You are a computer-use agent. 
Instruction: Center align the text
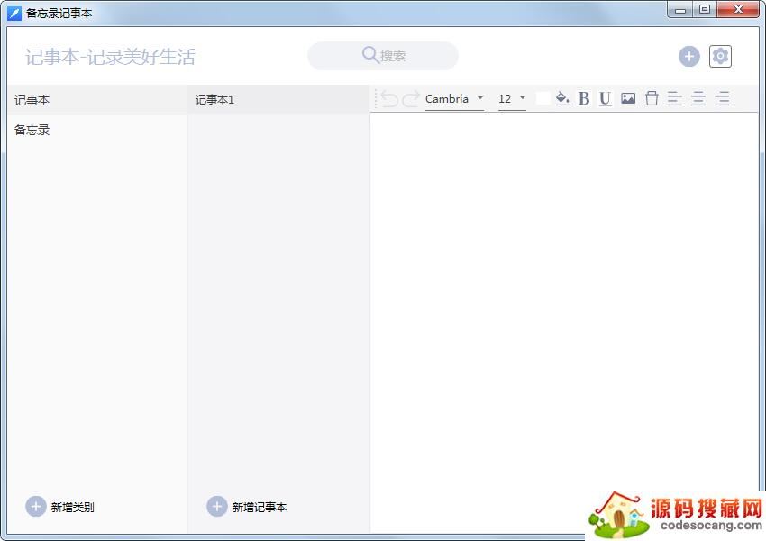coord(698,99)
